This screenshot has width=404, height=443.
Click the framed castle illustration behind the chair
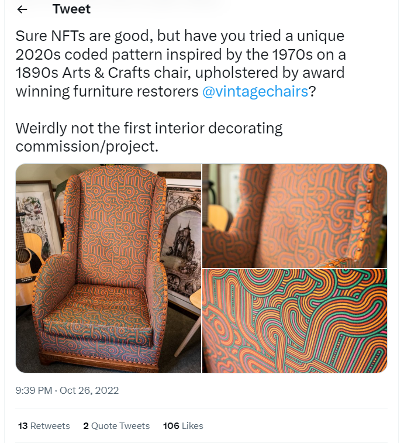[183, 243]
